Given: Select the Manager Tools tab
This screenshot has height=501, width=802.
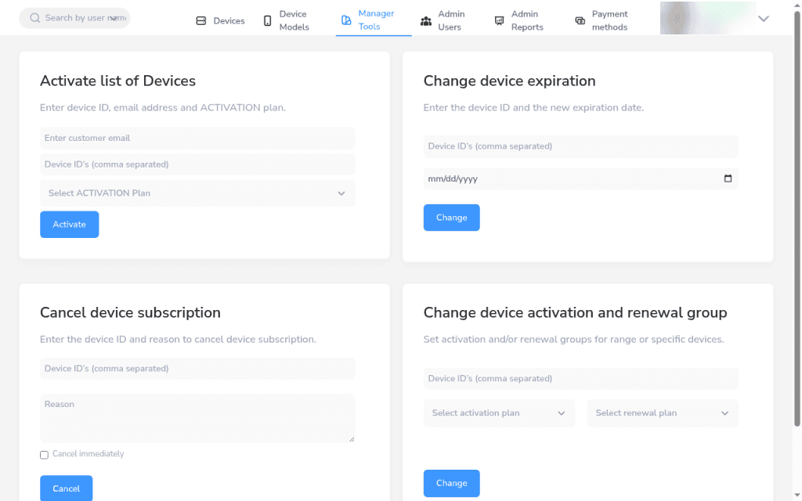Looking at the screenshot, I should [x=374, y=20].
